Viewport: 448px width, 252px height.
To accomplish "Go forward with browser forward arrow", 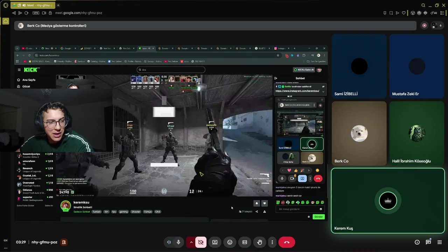I will [x=20, y=13].
